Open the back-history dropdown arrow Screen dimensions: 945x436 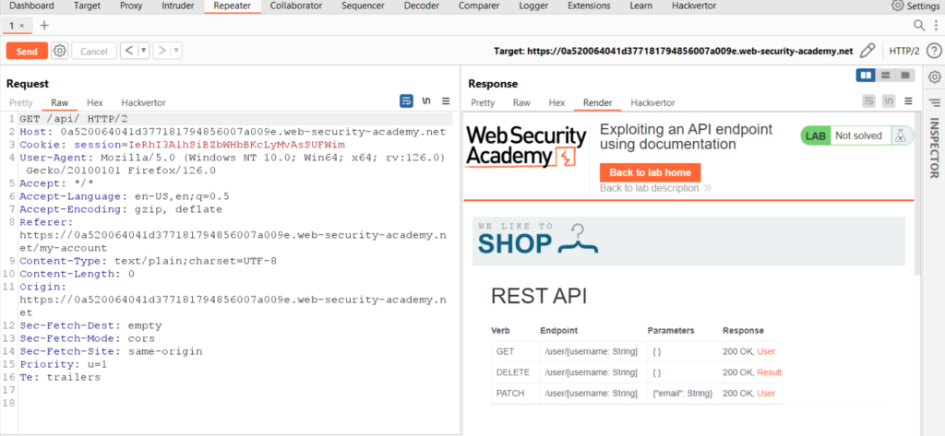[x=144, y=52]
